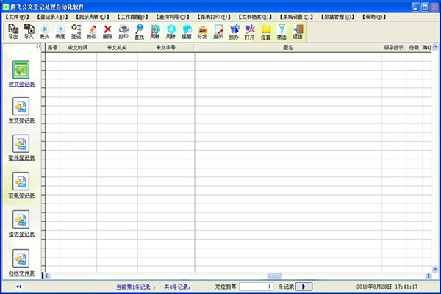Image resolution: width=441 pixels, height=294 pixels.
Task: Click the 导出 export icon
Action: point(13,32)
